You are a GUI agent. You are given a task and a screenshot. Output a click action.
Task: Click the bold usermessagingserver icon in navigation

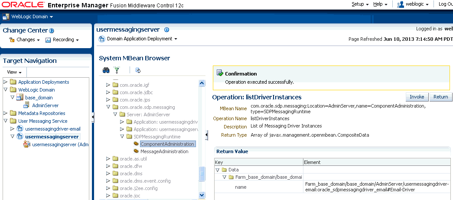click(20, 136)
